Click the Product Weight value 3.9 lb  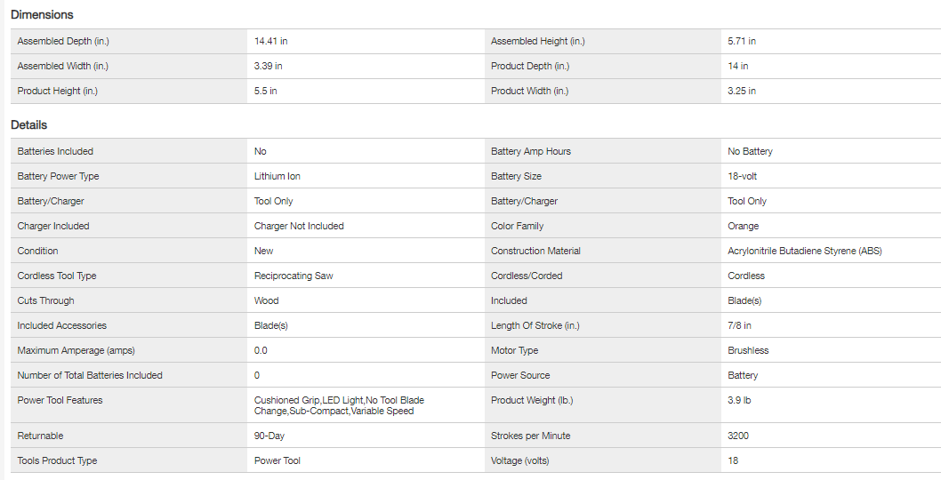pyautogui.click(x=739, y=400)
